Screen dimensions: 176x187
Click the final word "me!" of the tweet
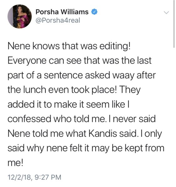tap(15, 163)
